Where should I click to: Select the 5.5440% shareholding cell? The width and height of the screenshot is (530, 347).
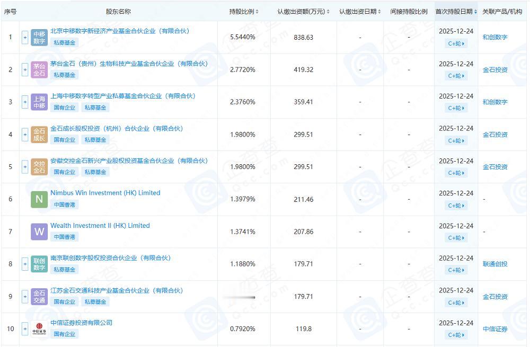pyautogui.click(x=243, y=37)
